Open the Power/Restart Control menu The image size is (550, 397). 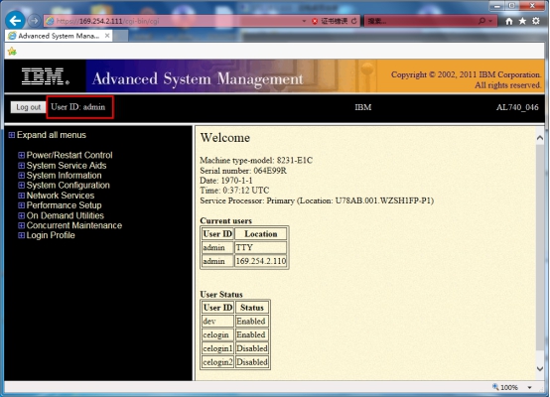[69, 155]
